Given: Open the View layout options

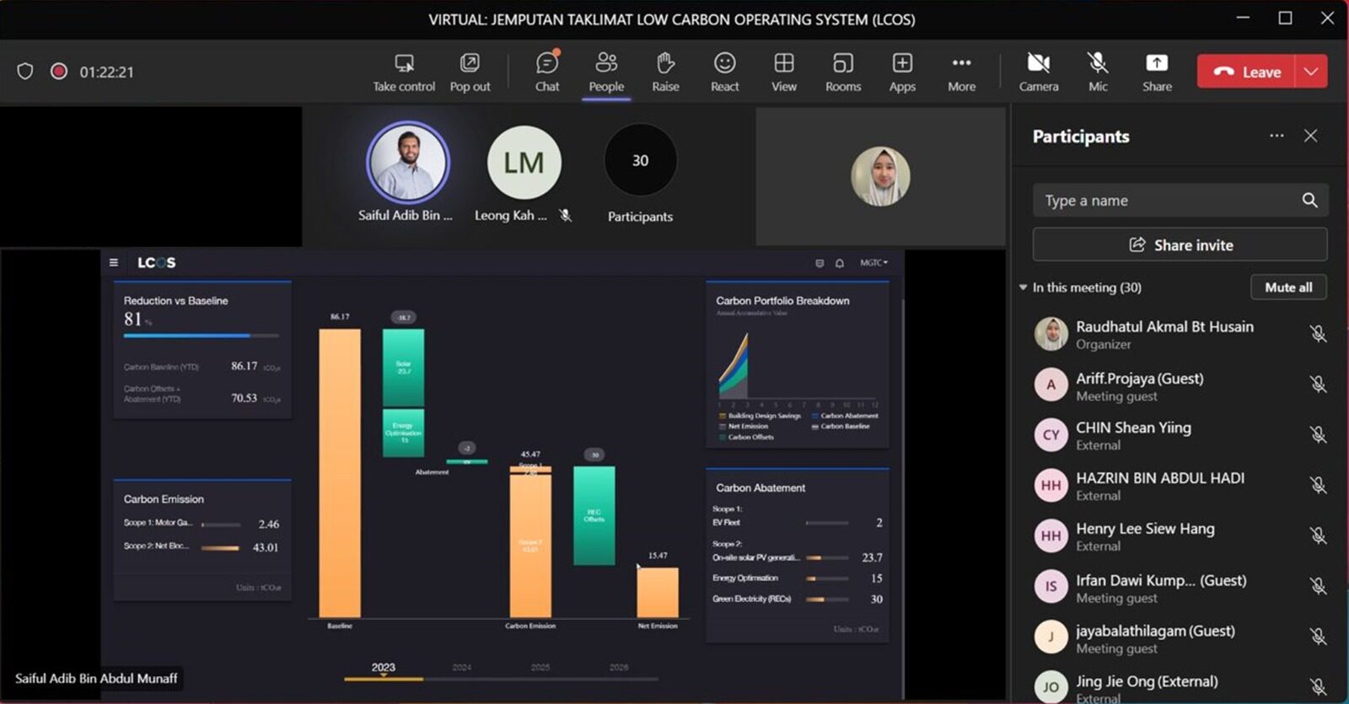Looking at the screenshot, I should click(784, 72).
